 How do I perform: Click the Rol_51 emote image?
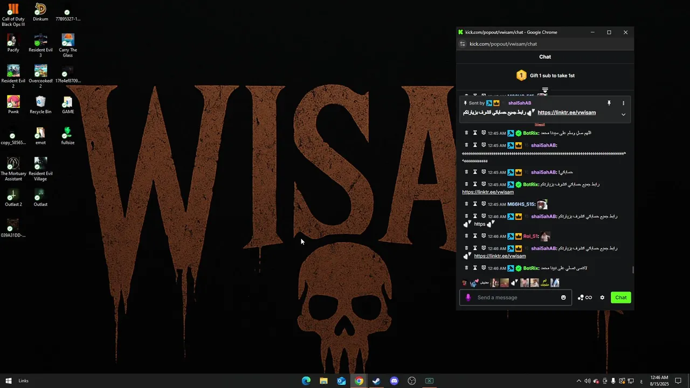546,236
